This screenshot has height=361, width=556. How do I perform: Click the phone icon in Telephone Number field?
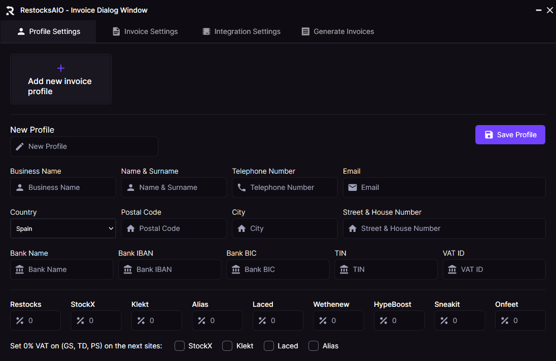pyautogui.click(x=241, y=187)
